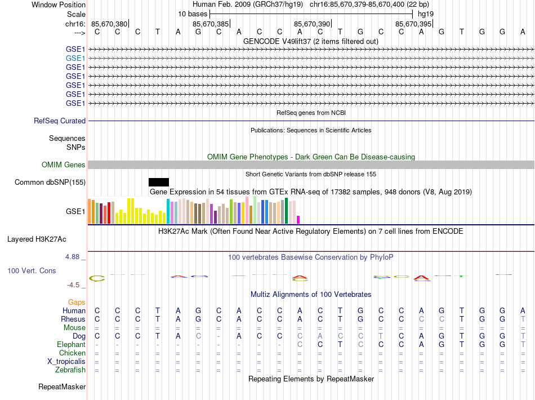Click the 100 Vert. Cons track label
The height and width of the screenshot is (400, 535).
tap(32, 270)
